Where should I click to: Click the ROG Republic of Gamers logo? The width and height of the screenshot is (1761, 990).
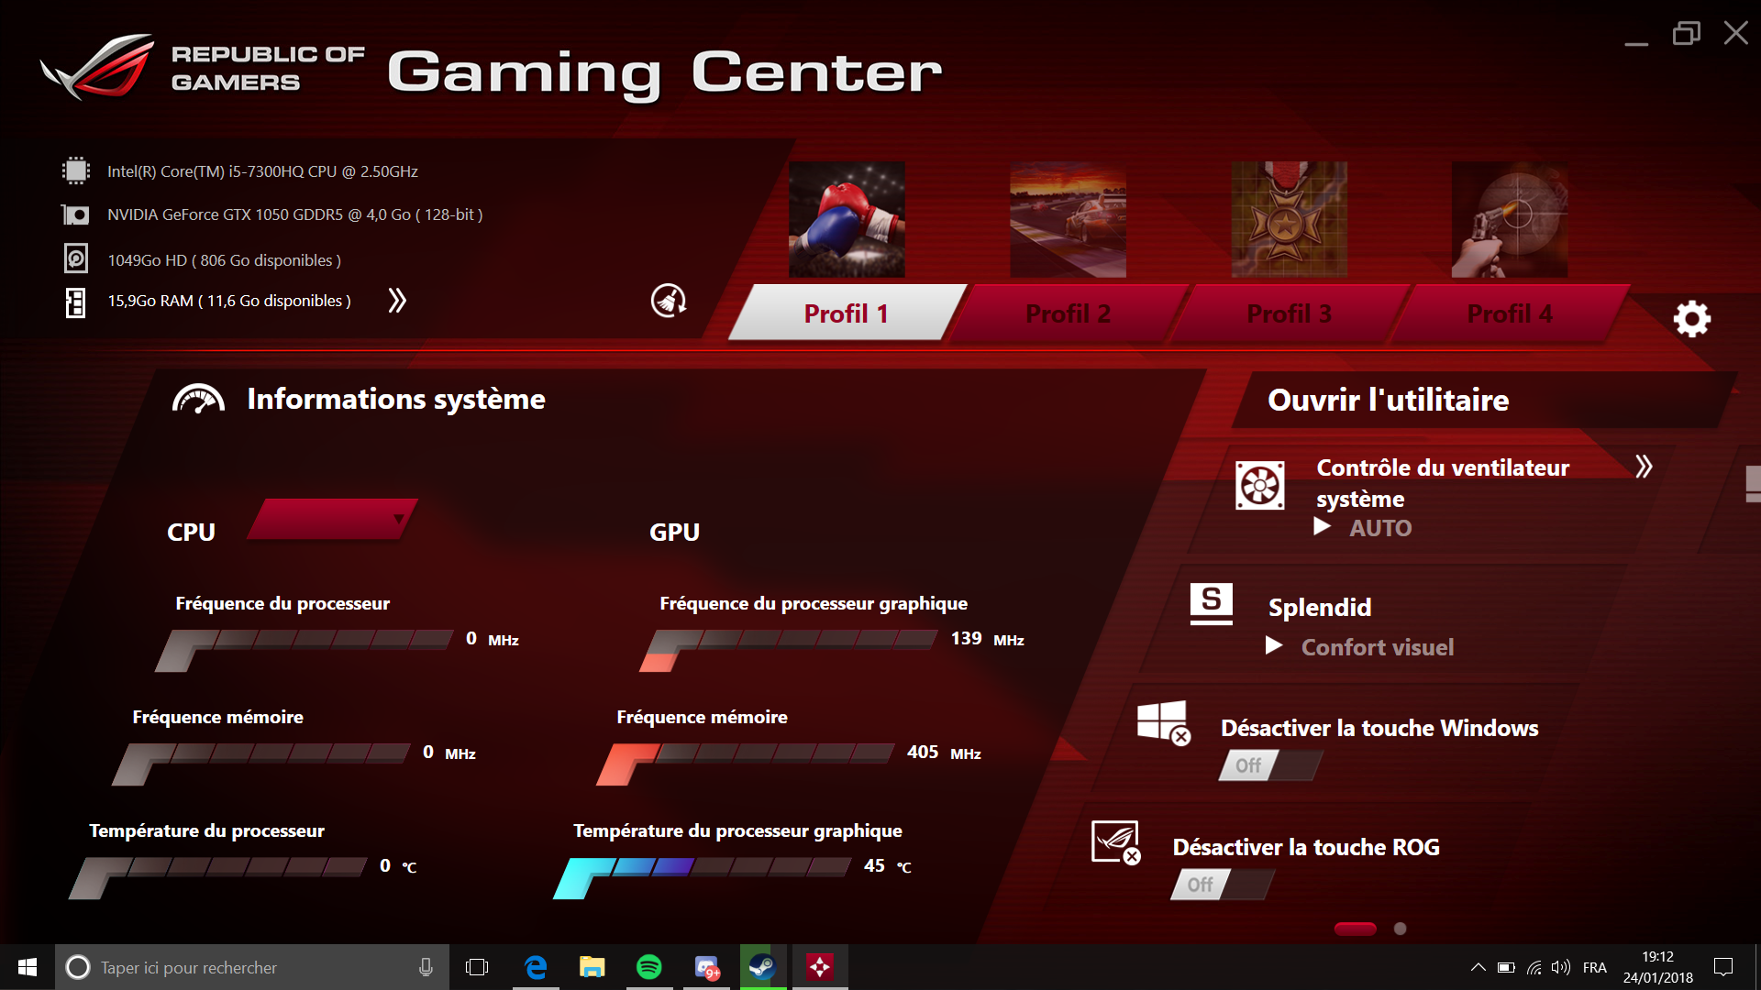99,67
